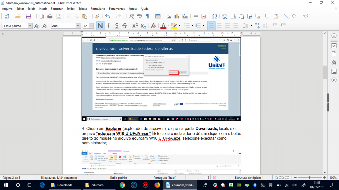Open the Arquivo menu
Viewport: 339px width, 190px height.
(x=7, y=9)
